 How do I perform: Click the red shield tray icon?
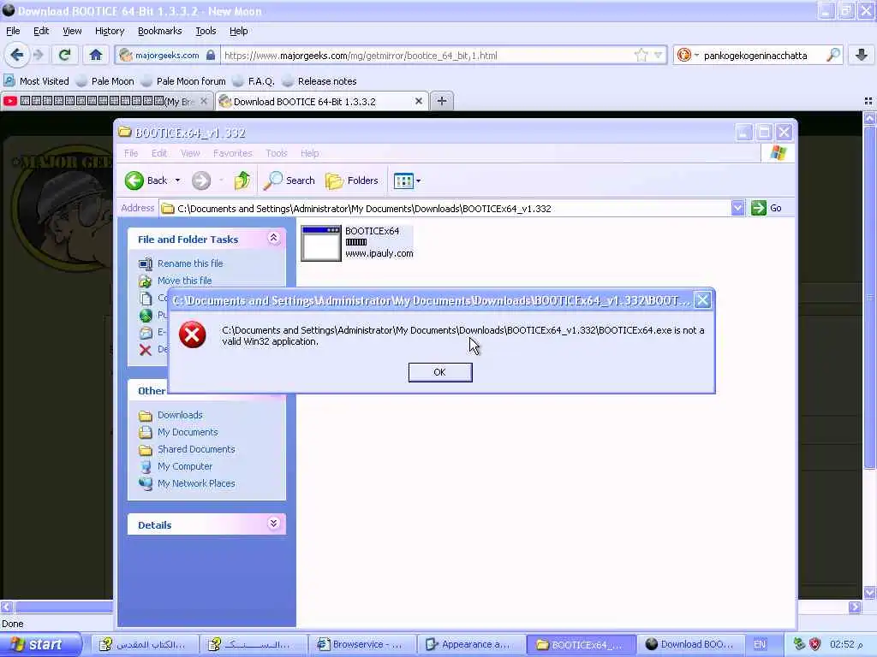pyautogui.click(x=815, y=644)
